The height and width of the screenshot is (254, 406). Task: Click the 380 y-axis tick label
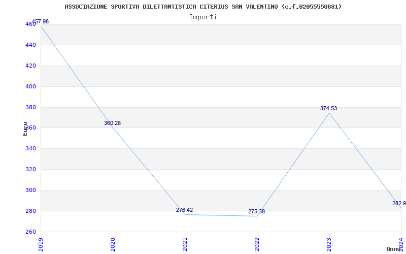click(x=30, y=107)
